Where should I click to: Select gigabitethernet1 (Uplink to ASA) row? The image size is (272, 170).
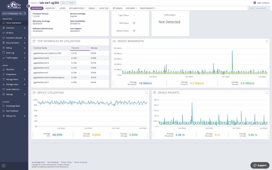(x=70, y=53)
